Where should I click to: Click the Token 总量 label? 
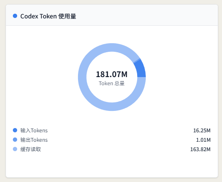click(x=111, y=84)
